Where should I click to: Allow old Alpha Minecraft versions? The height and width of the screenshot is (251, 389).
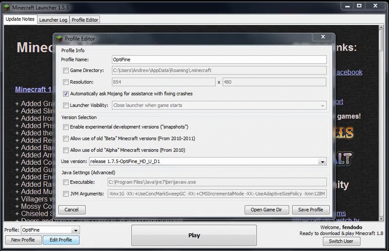66,150
